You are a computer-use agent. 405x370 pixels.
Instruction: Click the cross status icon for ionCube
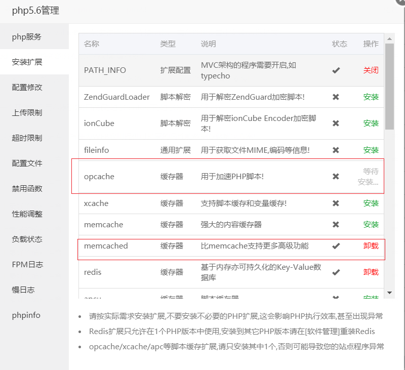(336, 123)
